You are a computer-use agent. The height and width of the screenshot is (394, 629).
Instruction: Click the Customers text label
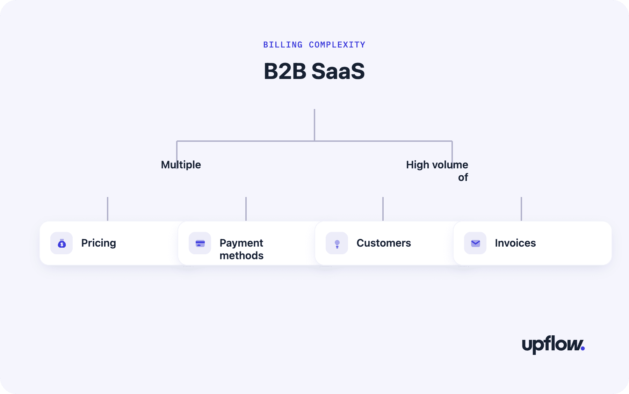pyautogui.click(x=384, y=243)
